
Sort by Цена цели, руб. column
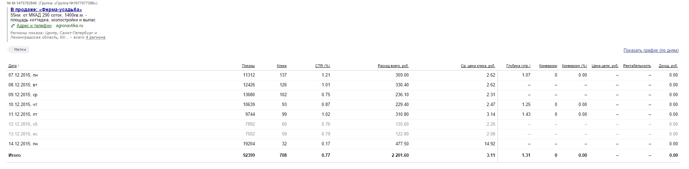coord(605,66)
